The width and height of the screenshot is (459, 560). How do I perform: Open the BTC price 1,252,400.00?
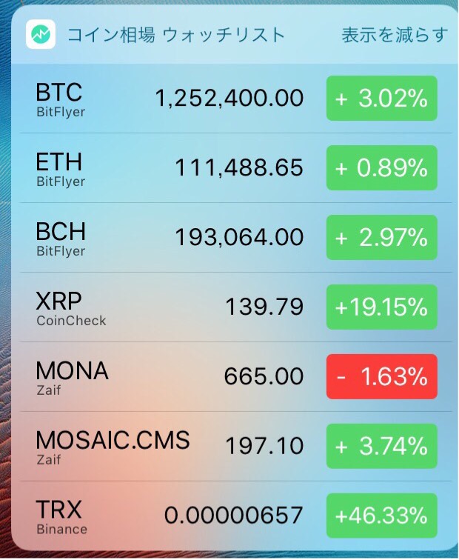(229, 99)
